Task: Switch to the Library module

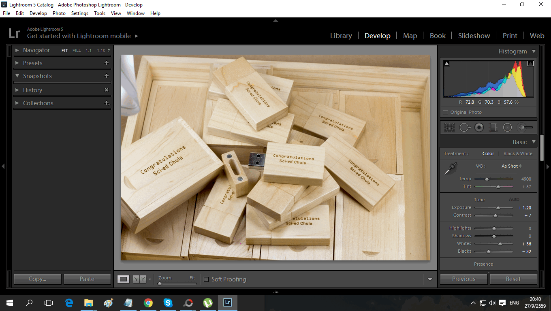Action: (341, 36)
